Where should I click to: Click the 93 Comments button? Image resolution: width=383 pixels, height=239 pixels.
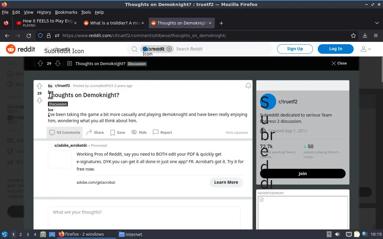click(x=65, y=133)
